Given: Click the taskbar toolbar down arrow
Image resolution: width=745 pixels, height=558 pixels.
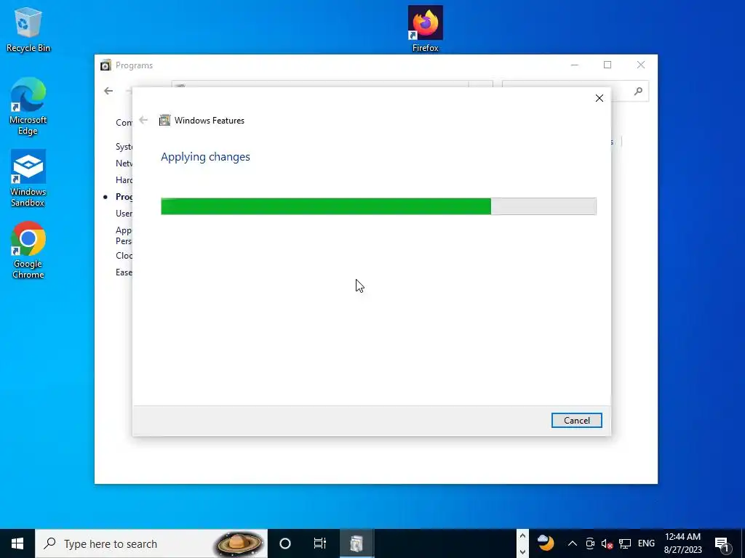Looking at the screenshot, I should 522,552.
